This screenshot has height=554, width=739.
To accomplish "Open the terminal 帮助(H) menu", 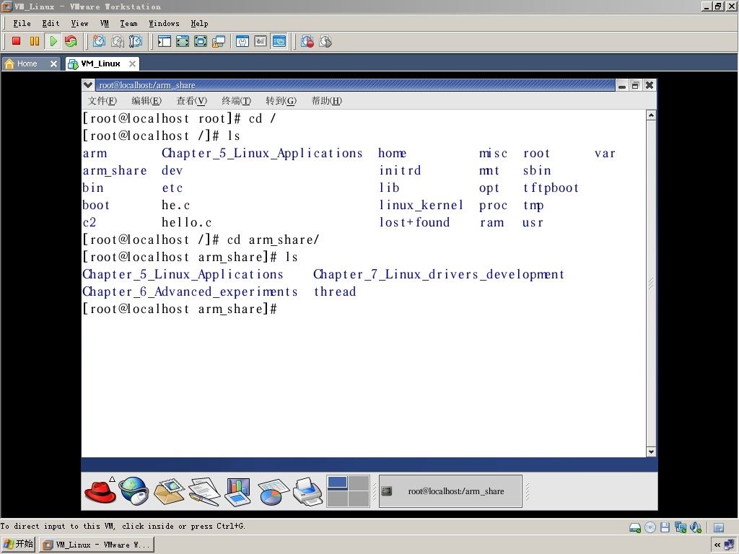I will click(x=327, y=101).
